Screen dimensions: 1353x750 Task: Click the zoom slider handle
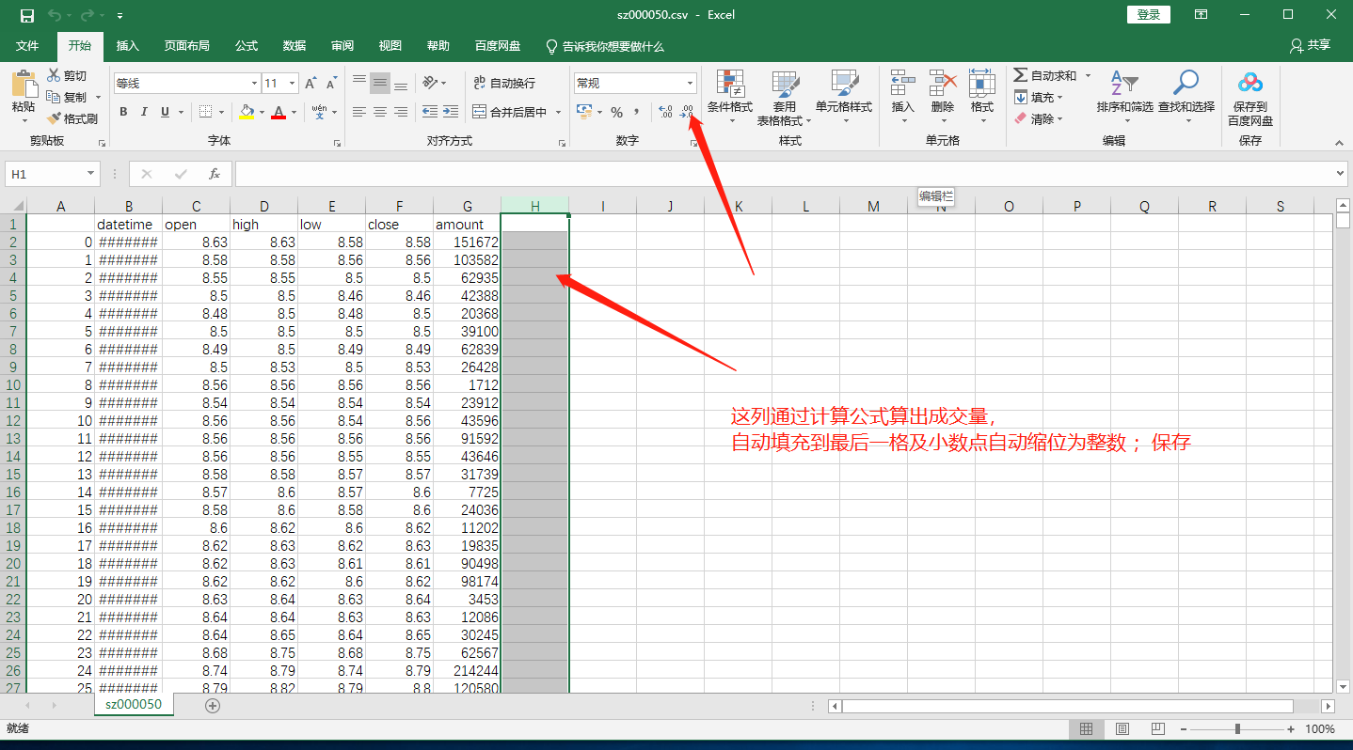pyautogui.click(x=1237, y=729)
